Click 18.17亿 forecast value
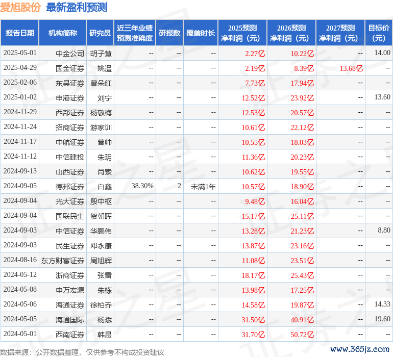Image resolution: width=393 pixels, height=357 pixels. [253, 275]
